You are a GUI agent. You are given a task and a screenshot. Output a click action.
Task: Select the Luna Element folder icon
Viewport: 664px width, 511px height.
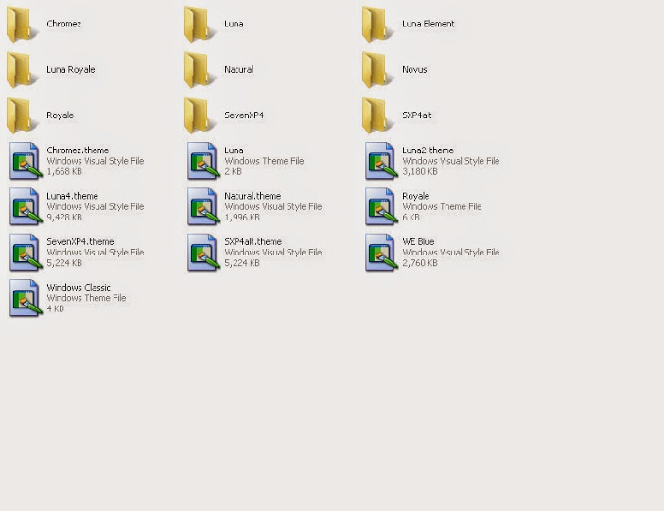pos(376,25)
